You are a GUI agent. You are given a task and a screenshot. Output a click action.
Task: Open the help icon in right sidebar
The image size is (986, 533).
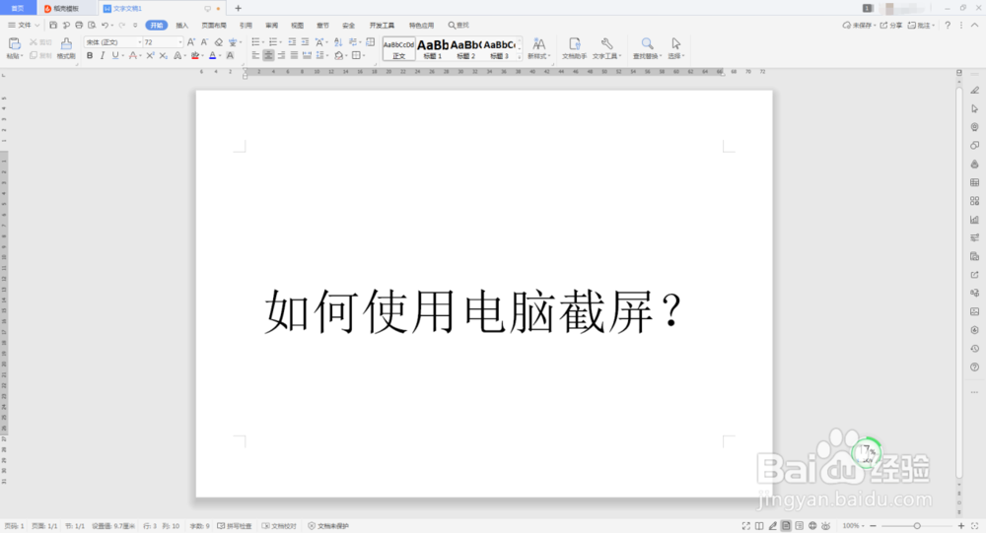coord(975,367)
